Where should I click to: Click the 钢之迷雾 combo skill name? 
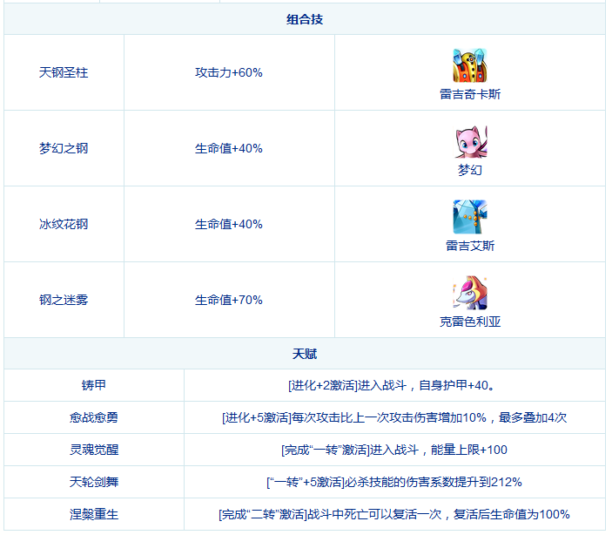(x=64, y=300)
